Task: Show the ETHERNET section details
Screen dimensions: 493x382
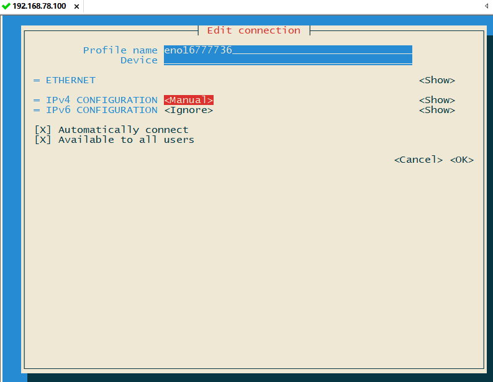Action: [x=436, y=80]
